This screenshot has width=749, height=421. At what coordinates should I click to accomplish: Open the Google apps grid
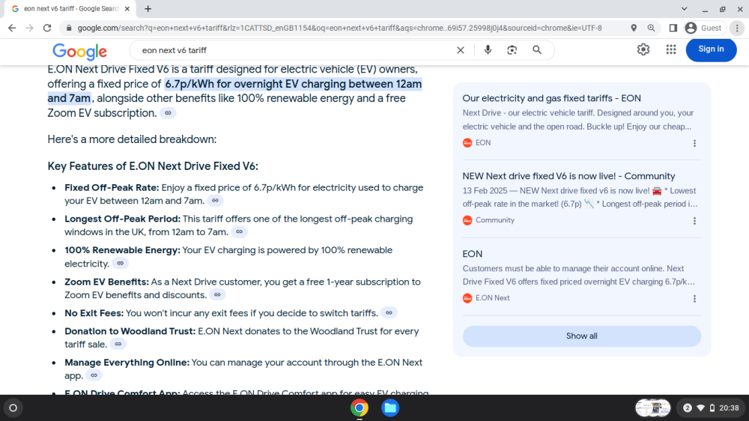point(671,49)
